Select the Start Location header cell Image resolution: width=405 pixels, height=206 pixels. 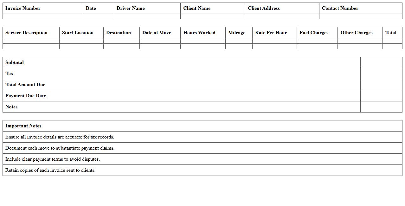[78, 33]
